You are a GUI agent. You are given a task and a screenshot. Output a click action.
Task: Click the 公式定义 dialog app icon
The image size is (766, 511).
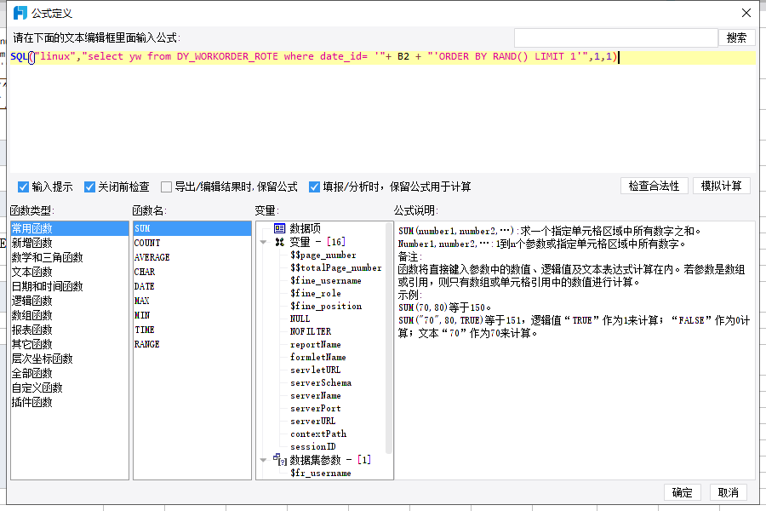[20, 13]
